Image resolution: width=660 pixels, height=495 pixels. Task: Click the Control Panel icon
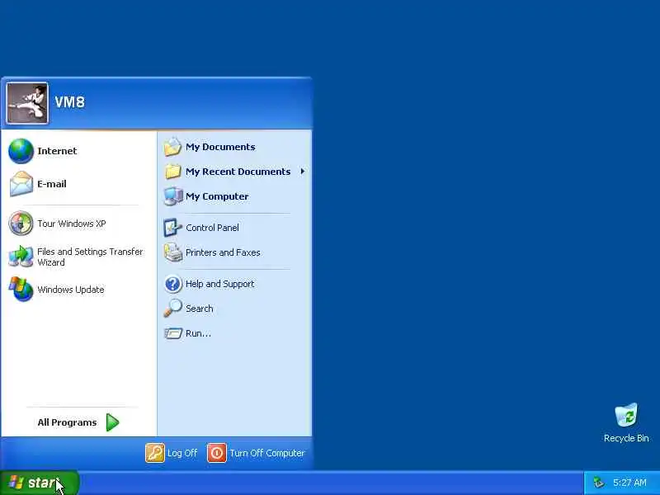(x=172, y=228)
